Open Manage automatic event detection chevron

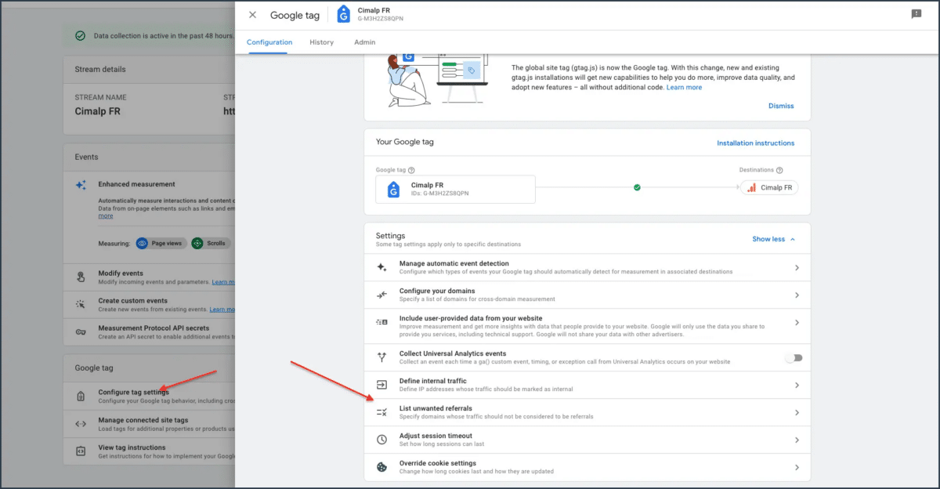click(797, 267)
